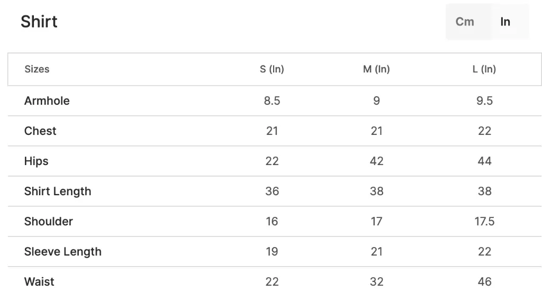Switch units to Cm
Viewport: 542px width, 291px height.
pyautogui.click(x=465, y=22)
